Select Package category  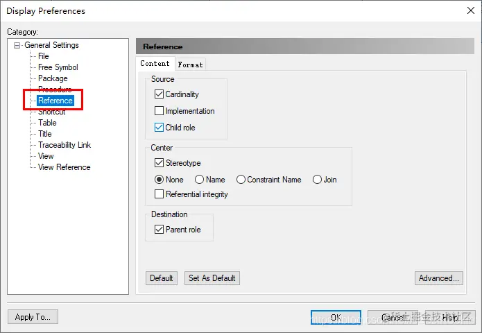tap(53, 78)
